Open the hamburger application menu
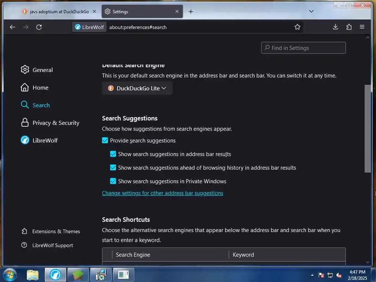 362,27
